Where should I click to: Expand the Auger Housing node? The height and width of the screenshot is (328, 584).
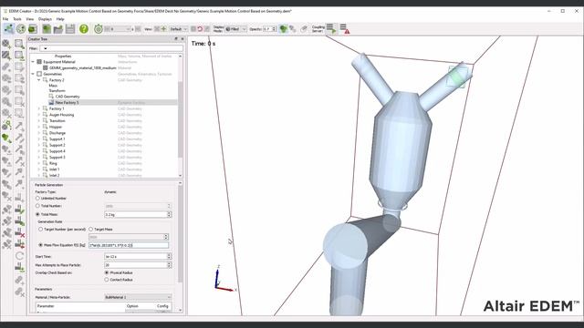click(x=38, y=115)
